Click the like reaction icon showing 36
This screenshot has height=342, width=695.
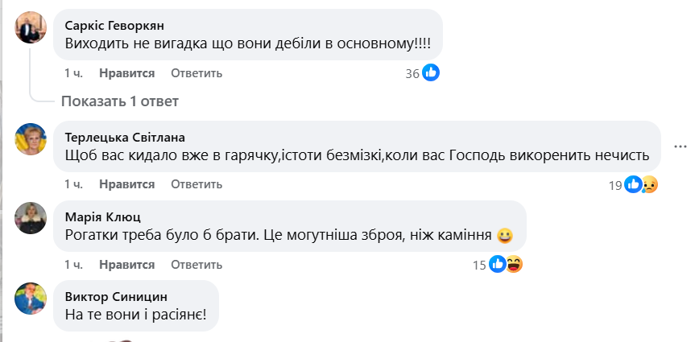pyautogui.click(x=431, y=73)
